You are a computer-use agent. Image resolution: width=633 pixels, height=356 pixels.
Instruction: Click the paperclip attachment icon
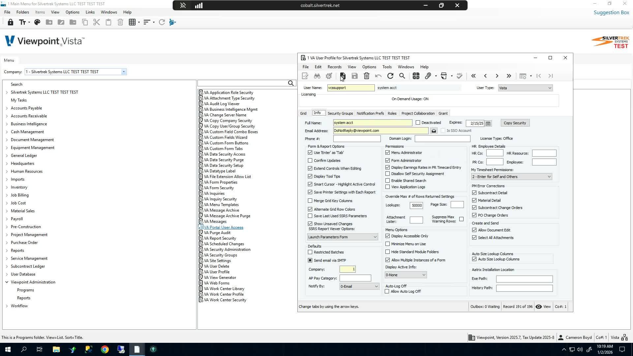428,76
